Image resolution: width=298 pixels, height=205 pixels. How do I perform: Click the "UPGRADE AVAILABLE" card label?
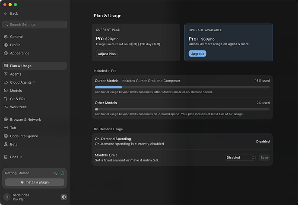pyautogui.click(x=205, y=30)
